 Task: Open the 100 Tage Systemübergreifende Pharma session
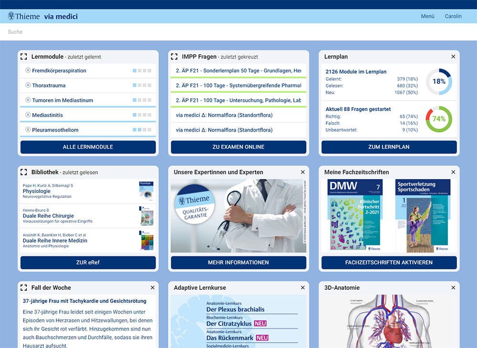pyautogui.click(x=238, y=85)
